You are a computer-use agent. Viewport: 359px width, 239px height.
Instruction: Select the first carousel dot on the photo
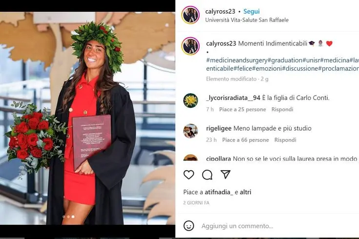point(64,217)
